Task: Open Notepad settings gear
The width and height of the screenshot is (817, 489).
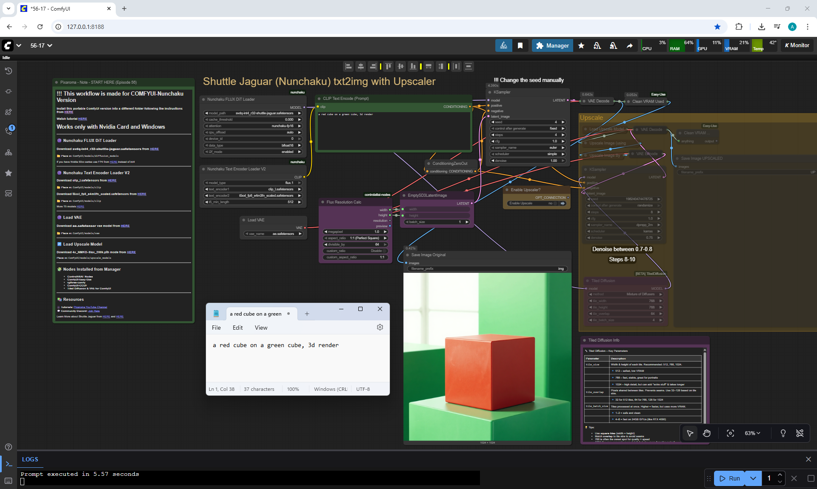Action: (380, 327)
